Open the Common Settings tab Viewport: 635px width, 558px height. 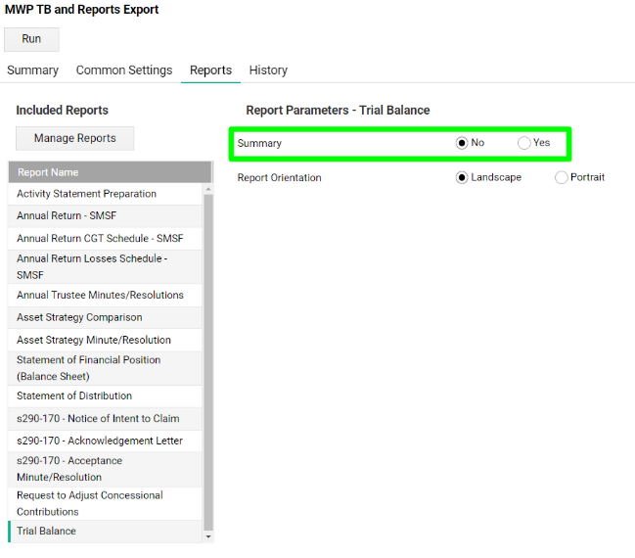coord(124,70)
